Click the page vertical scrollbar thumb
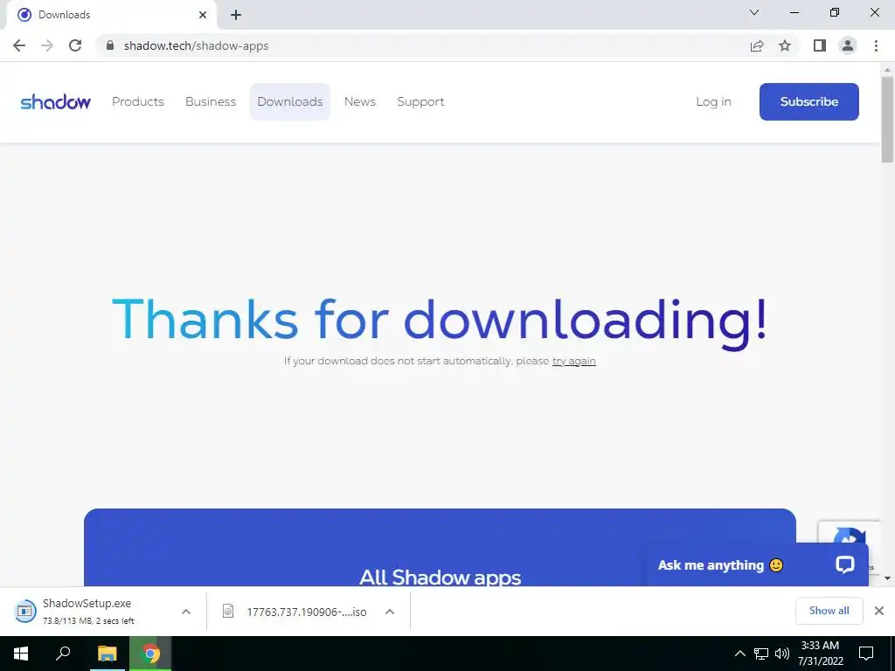Viewport: 895px width, 671px height. [888, 119]
